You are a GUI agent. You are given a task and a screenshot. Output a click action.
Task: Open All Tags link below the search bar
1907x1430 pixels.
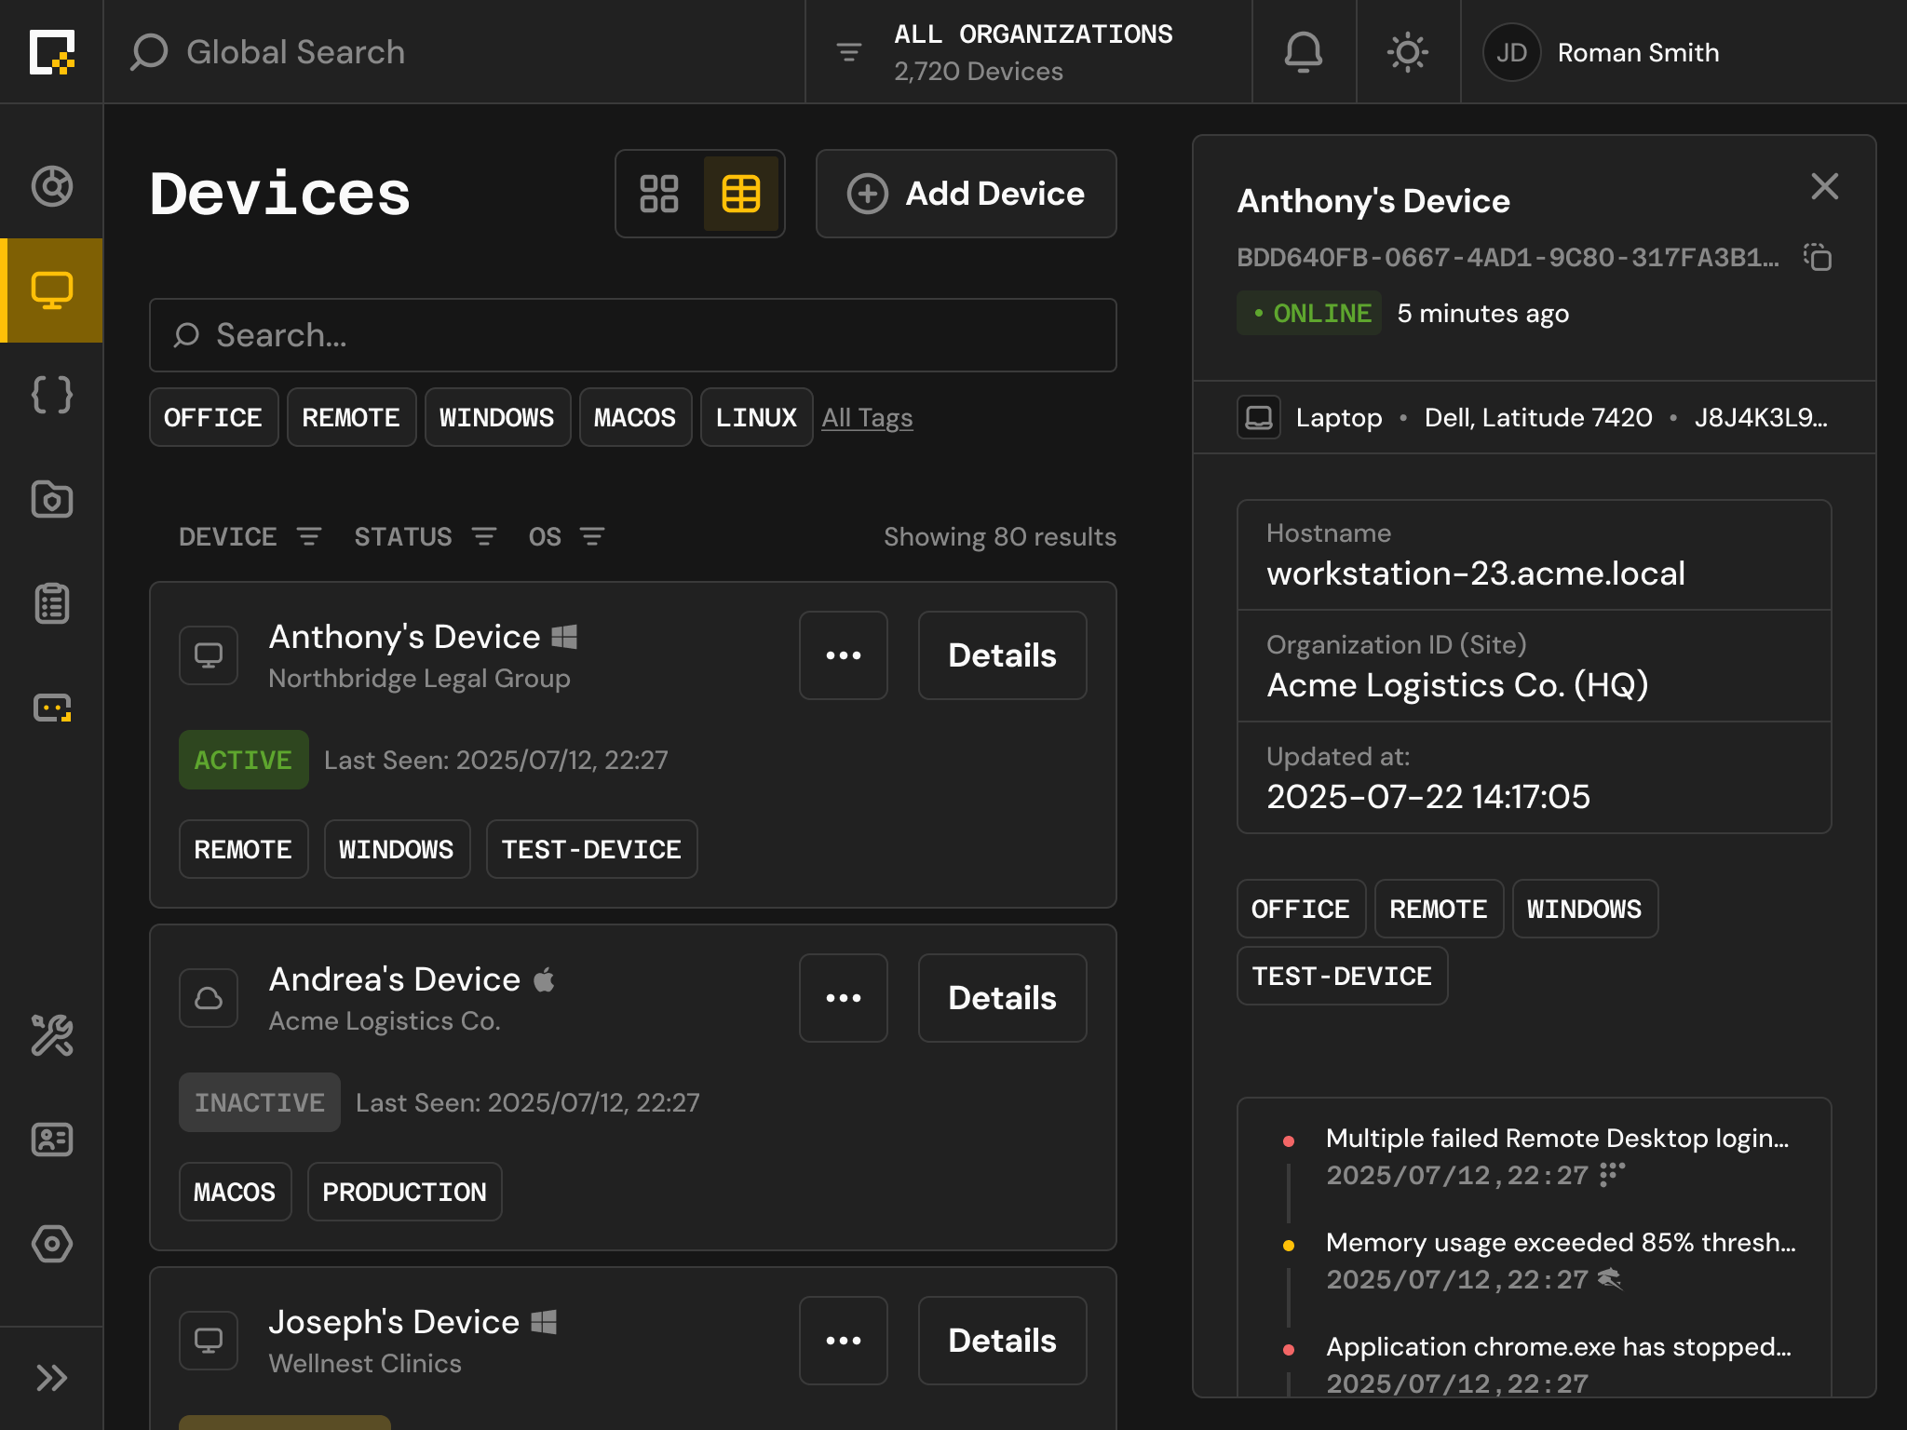tap(867, 417)
